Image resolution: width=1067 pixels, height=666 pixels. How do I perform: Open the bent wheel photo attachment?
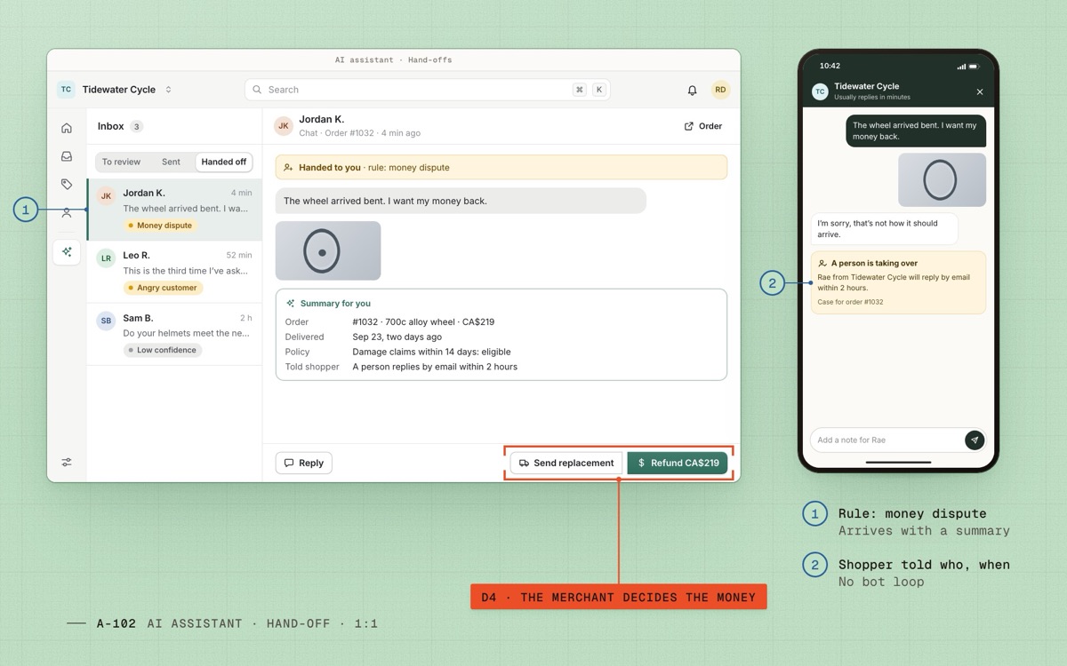(x=328, y=251)
